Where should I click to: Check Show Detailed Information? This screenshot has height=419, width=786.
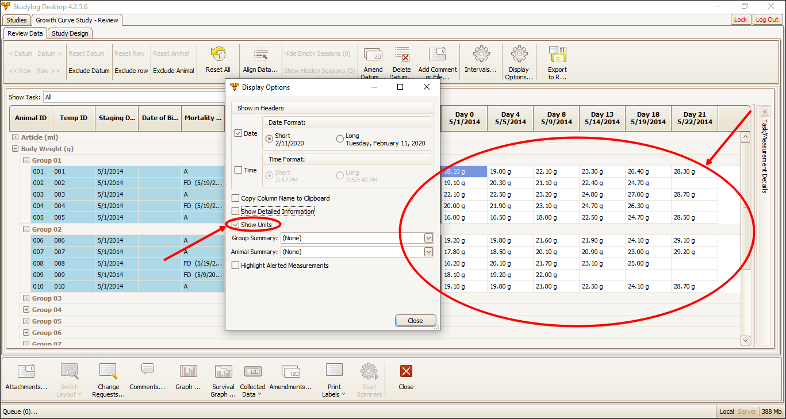(235, 212)
